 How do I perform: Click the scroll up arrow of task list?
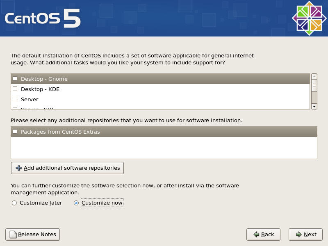314,77
